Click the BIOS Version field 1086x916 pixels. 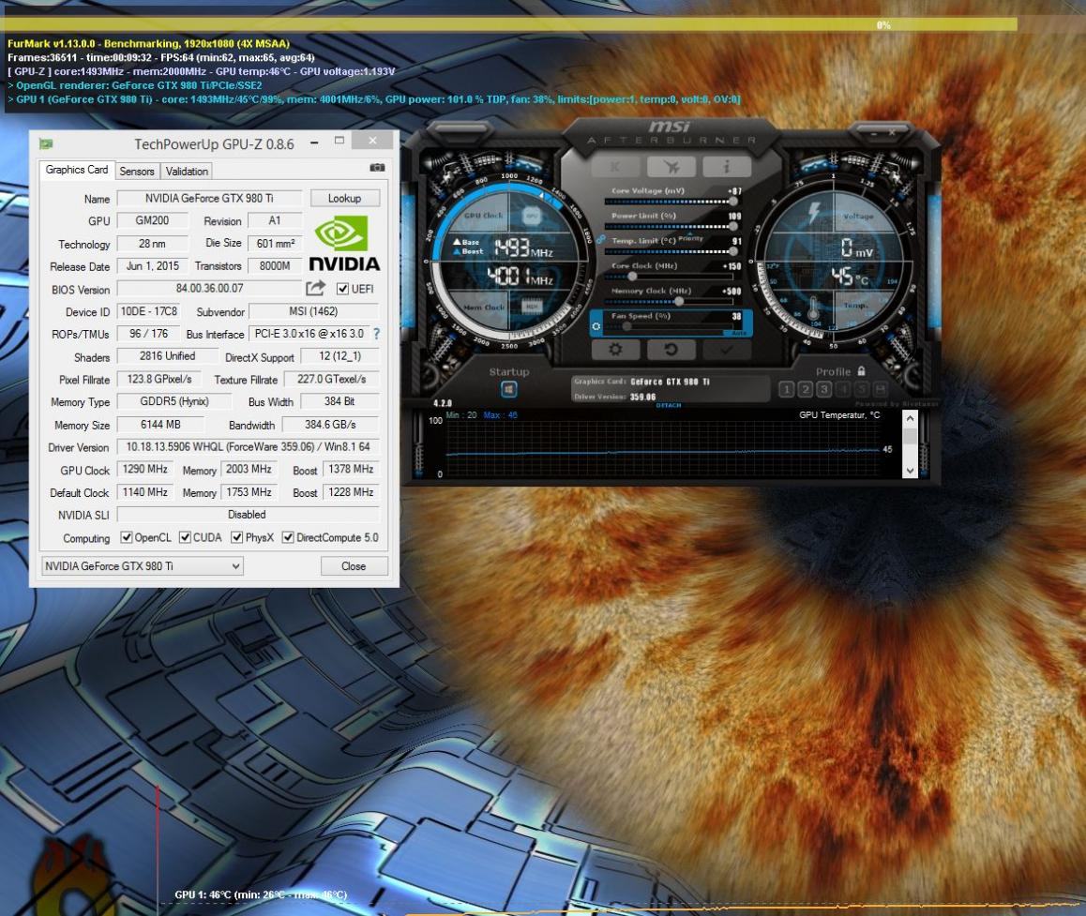209,288
